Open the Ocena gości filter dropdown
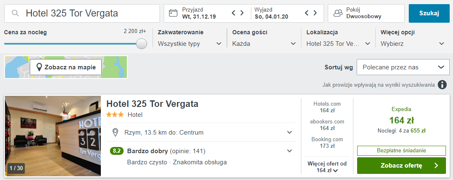The height and width of the screenshot is (180, 453). click(x=264, y=43)
